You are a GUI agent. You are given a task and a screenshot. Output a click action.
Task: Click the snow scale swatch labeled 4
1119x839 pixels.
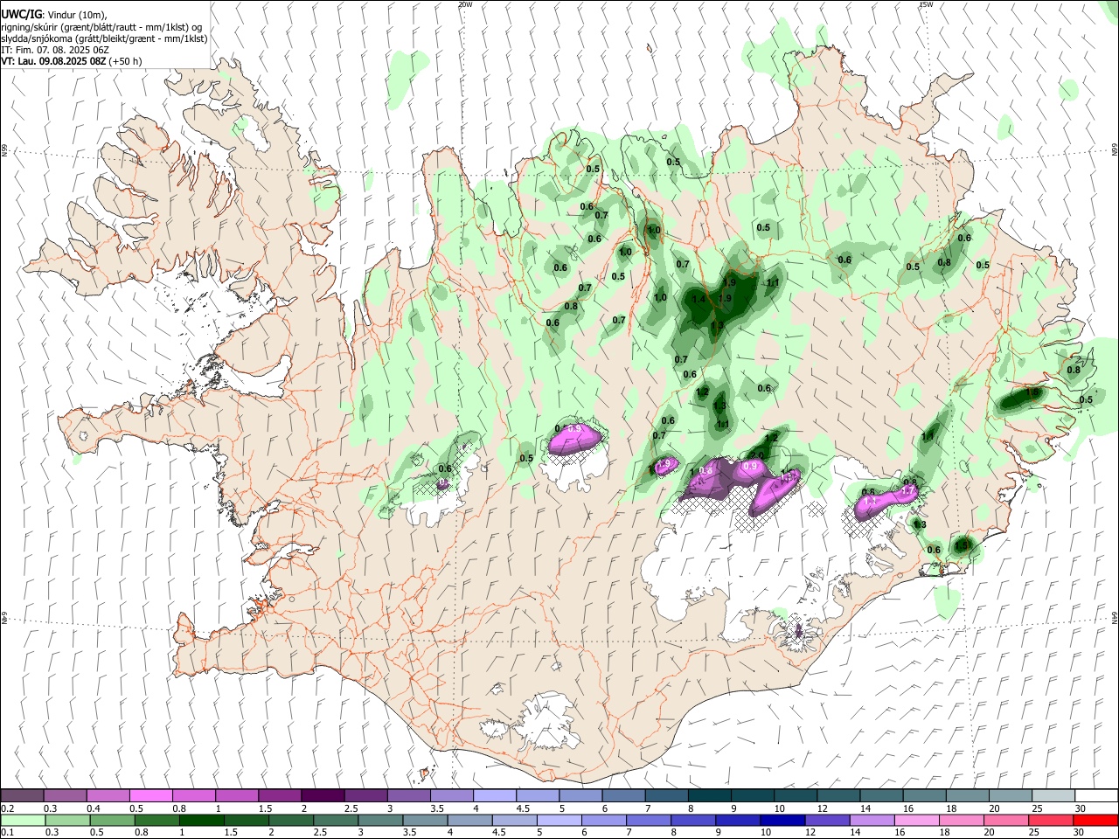click(x=495, y=795)
